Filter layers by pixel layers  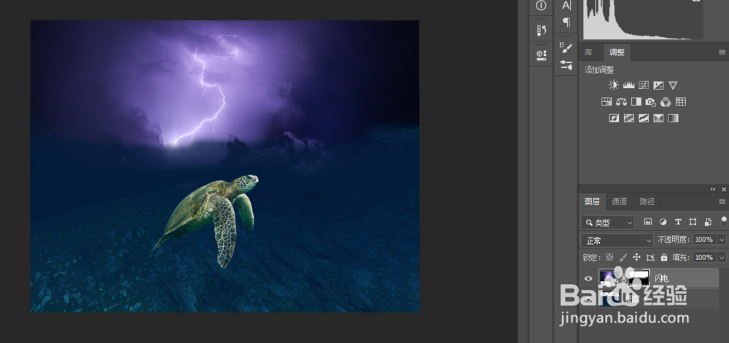point(647,222)
